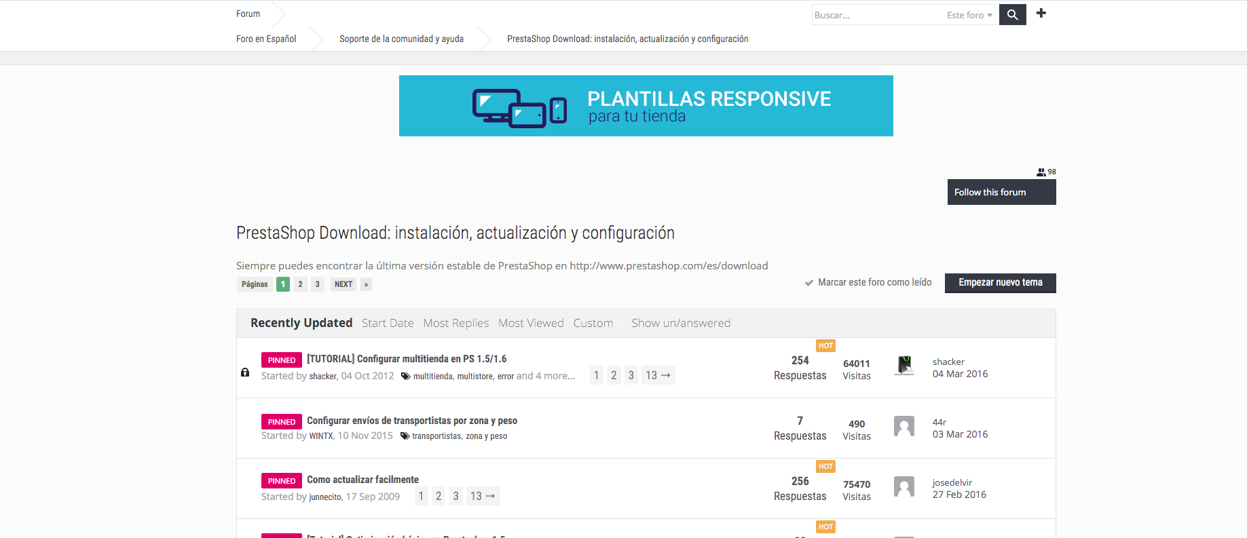Click the error tag
Viewport: 1247px width, 538px height.
[x=505, y=377]
